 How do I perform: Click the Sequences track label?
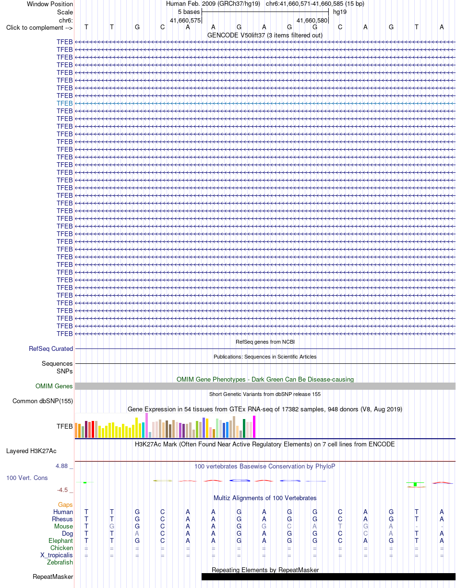pyautogui.click(x=57, y=364)
